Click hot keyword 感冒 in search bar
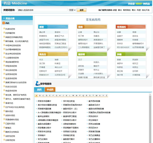The width and height of the screenshot is (153, 143). [115, 10]
